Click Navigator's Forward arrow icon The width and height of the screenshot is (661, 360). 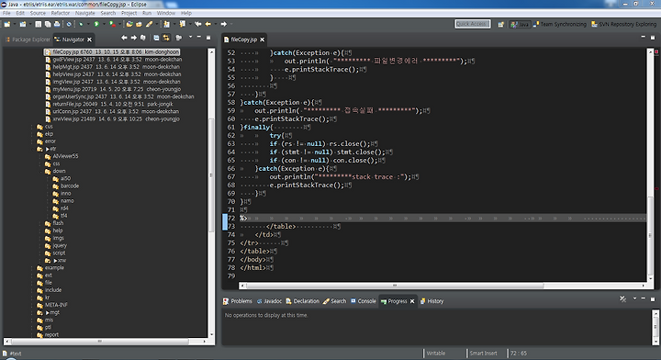[134, 38]
